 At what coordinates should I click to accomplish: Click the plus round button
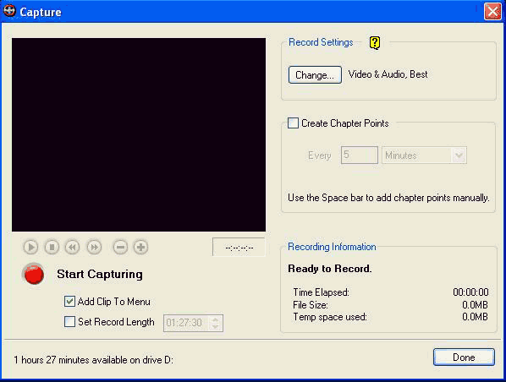(140, 248)
